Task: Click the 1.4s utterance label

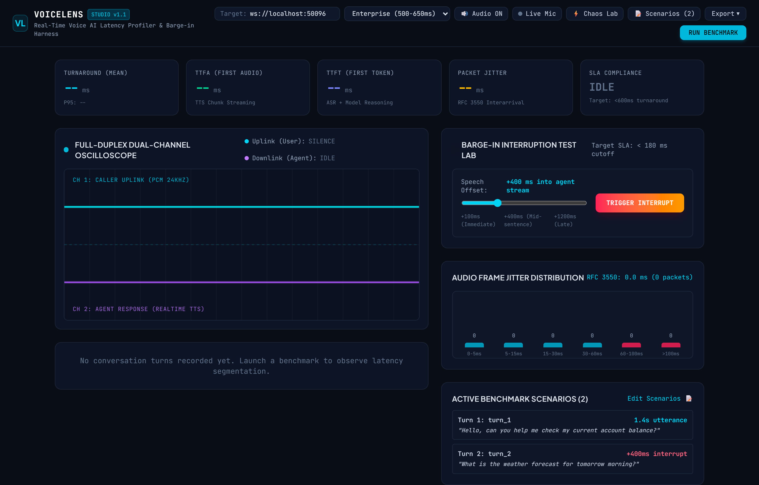Action: tap(660, 420)
